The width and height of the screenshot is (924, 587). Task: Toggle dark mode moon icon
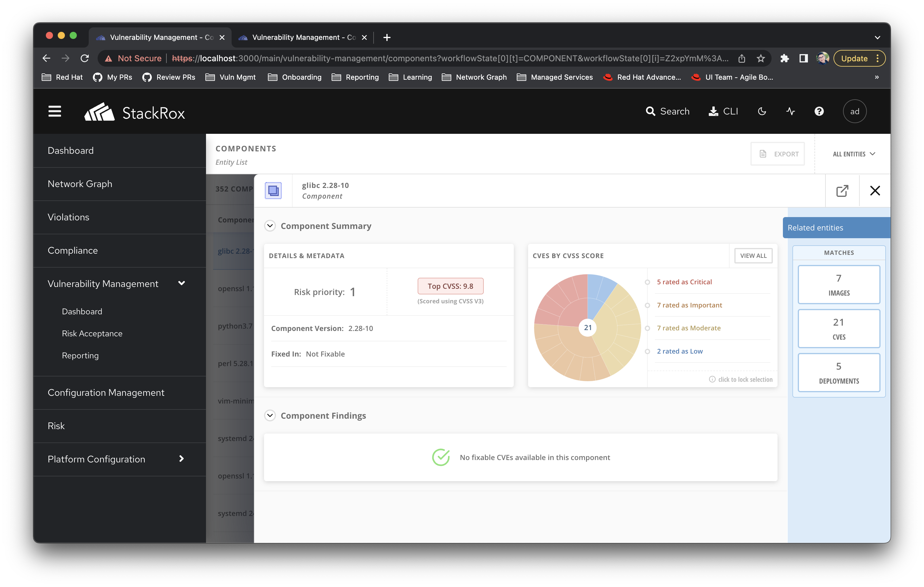point(762,111)
